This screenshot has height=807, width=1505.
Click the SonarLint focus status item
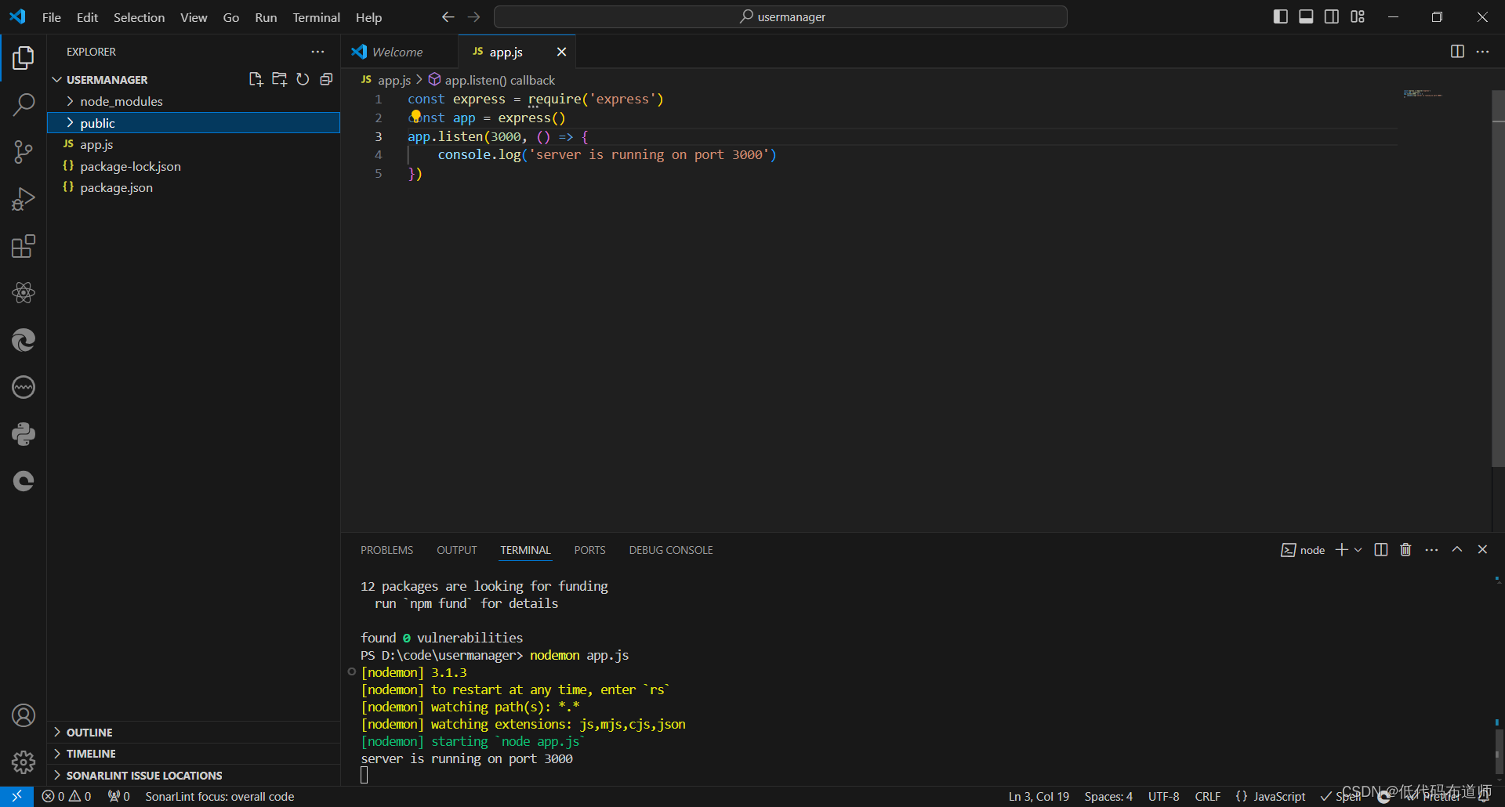click(x=219, y=796)
